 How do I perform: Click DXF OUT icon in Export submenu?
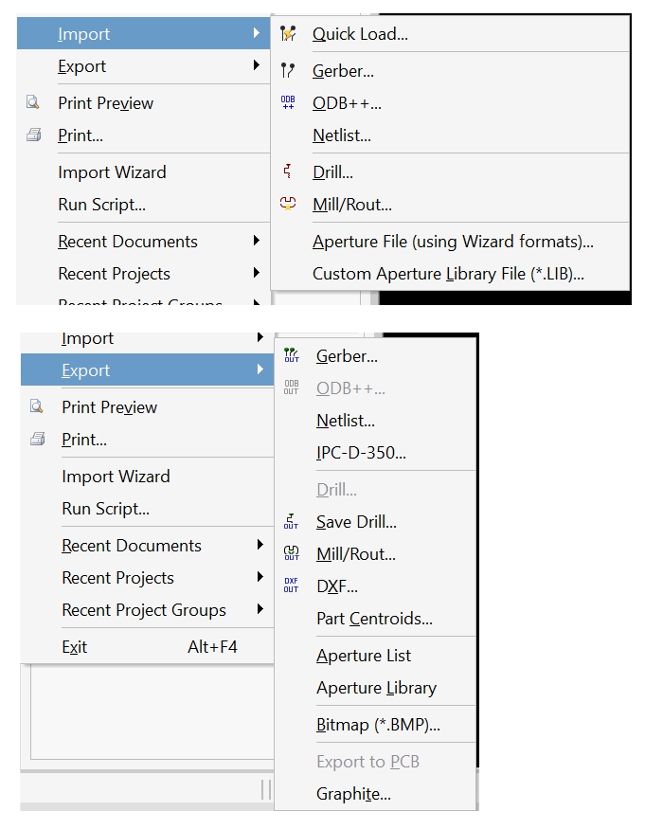292,586
